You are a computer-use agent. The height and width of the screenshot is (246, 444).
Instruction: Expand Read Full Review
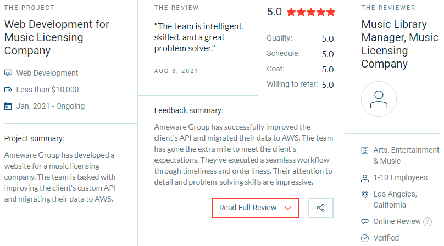coord(248,208)
